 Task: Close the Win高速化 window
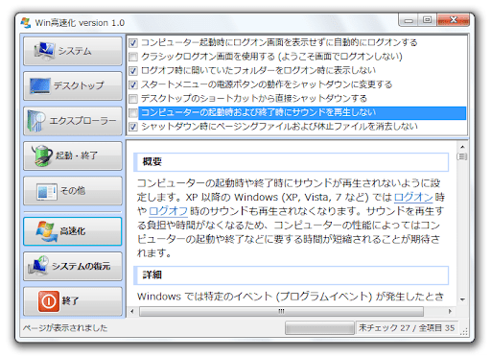click(x=454, y=20)
